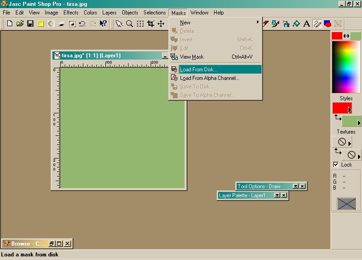Open the Layers menu
The image size is (362, 260).
point(109,13)
